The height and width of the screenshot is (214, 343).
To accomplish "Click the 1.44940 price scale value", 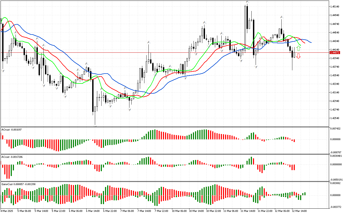I will (335, 15).
